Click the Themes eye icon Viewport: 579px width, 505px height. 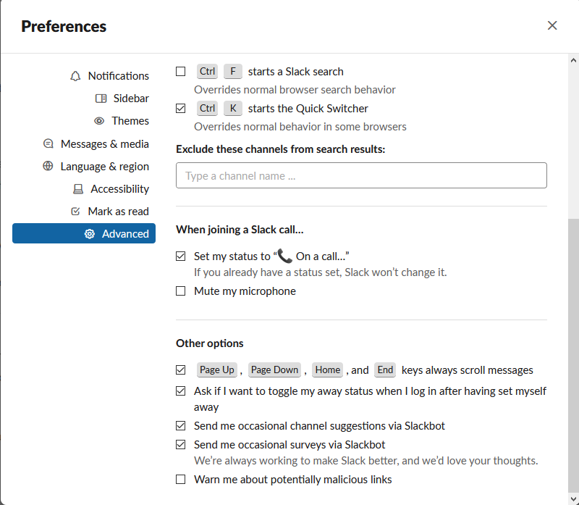tap(99, 121)
